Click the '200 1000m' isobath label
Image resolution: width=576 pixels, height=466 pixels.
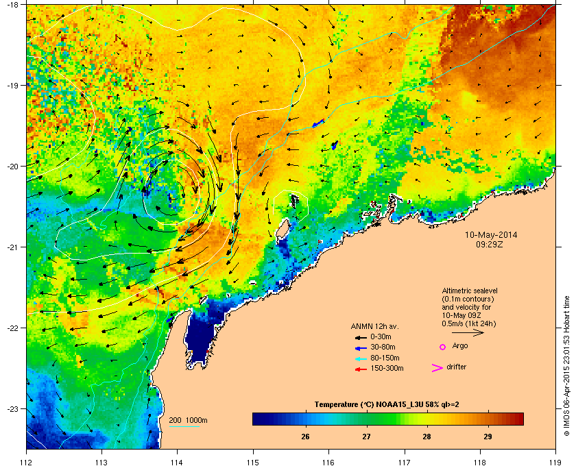(188, 420)
